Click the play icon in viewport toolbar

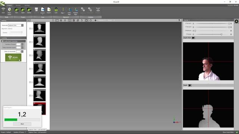coord(87,20)
